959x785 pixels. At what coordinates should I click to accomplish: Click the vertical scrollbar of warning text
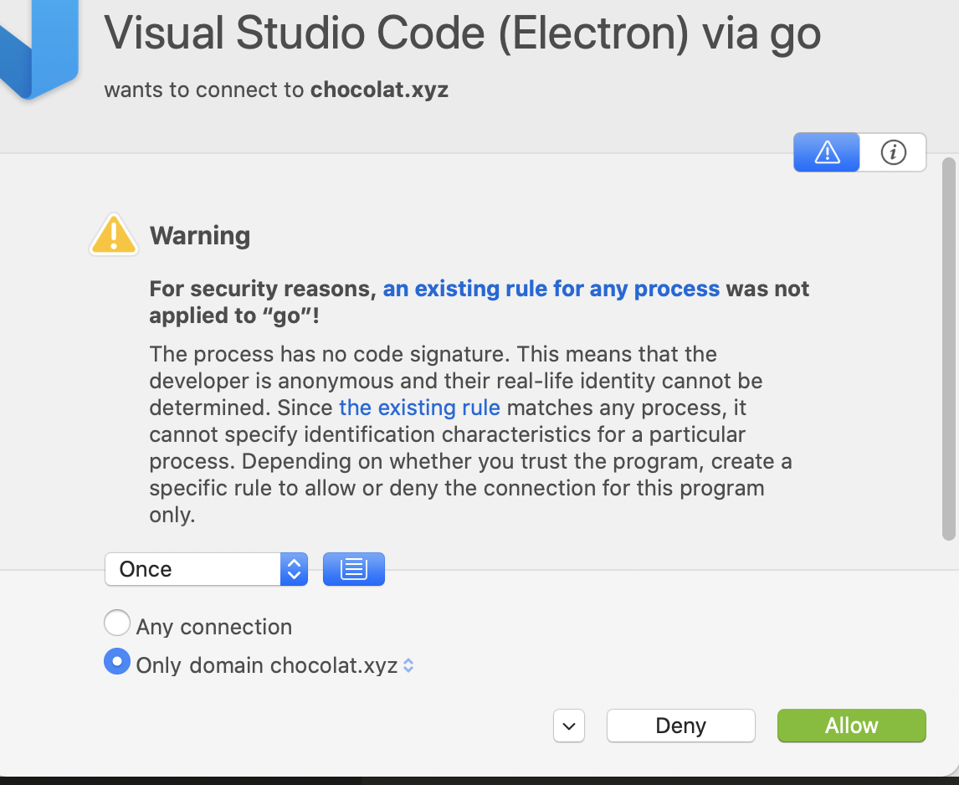pos(949,349)
